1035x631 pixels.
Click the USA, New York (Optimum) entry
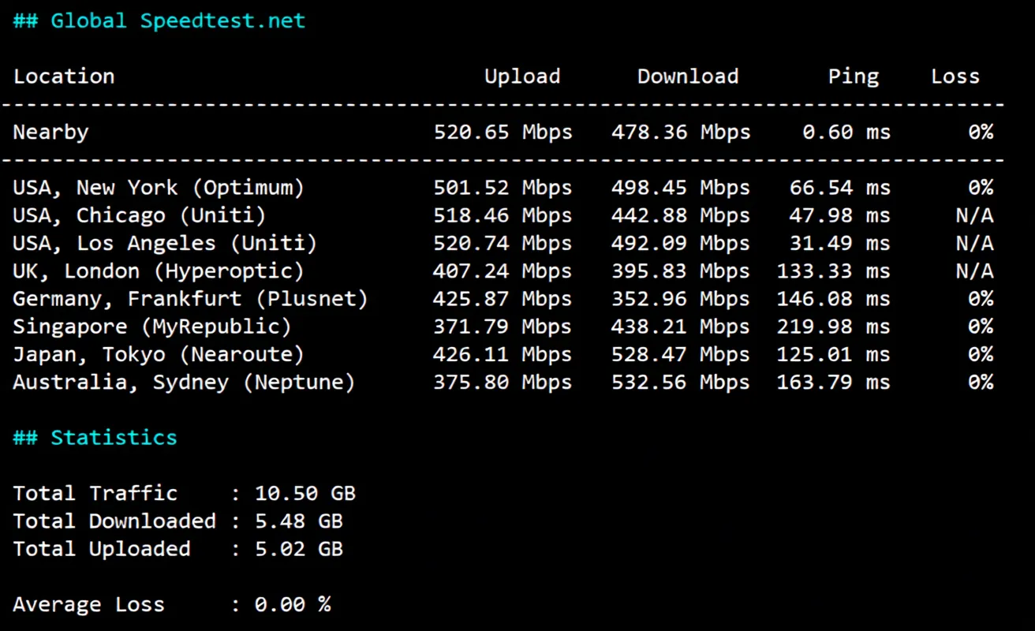[160, 187]
